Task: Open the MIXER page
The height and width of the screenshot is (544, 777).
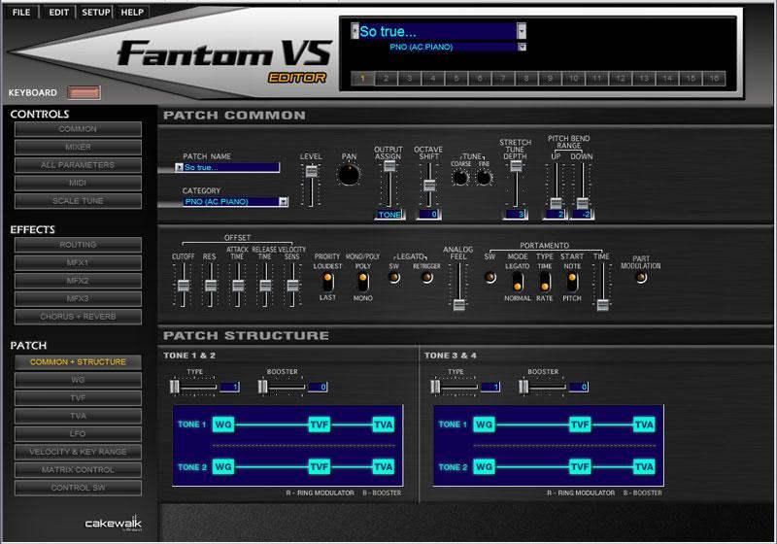Action: [x=78, y=147]
